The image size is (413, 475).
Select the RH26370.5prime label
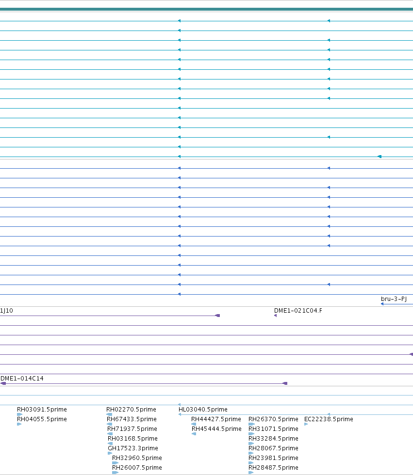(x=273, y=419)
